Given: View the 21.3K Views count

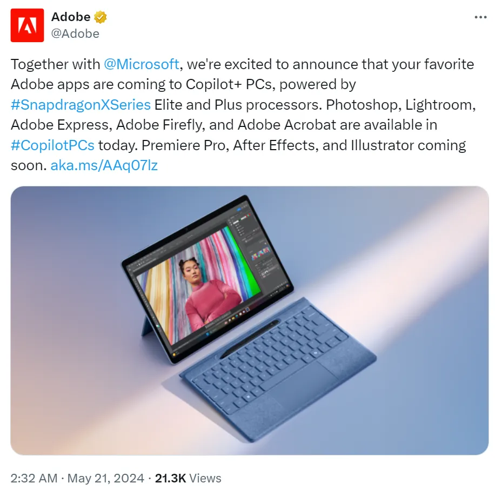Looking at the screenshot, I should coord(188,478).
